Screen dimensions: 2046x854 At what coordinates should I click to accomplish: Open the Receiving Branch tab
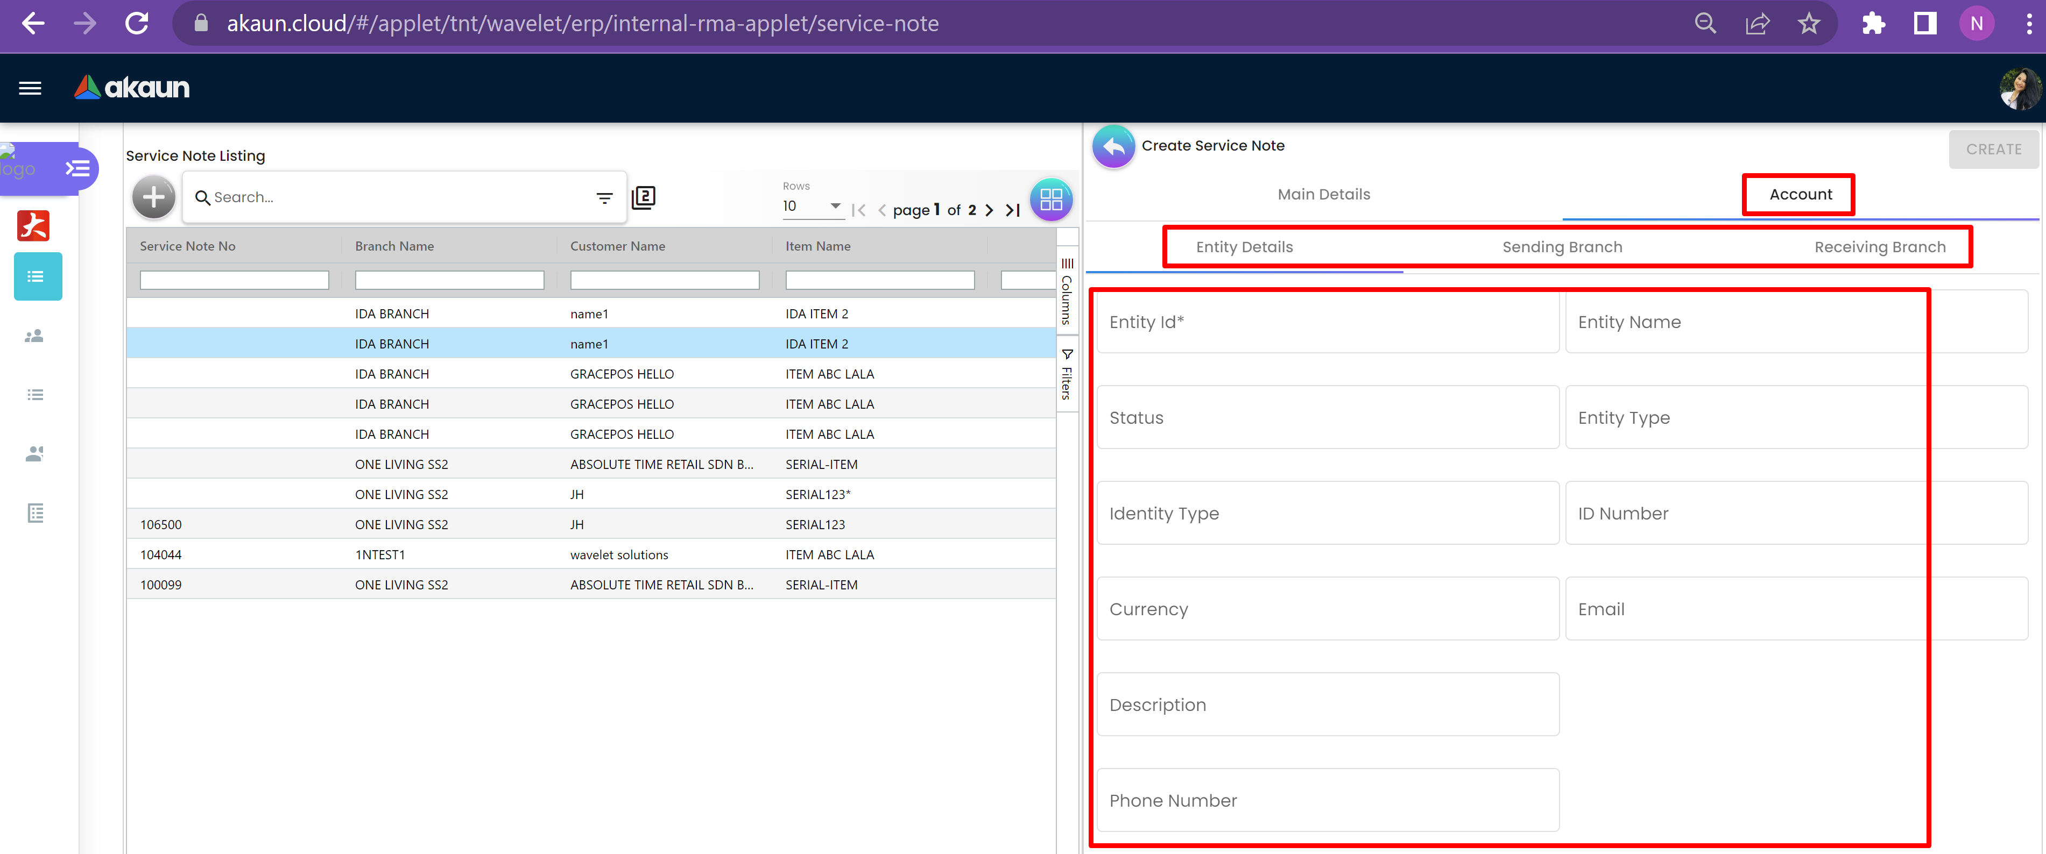[1879, 247]
